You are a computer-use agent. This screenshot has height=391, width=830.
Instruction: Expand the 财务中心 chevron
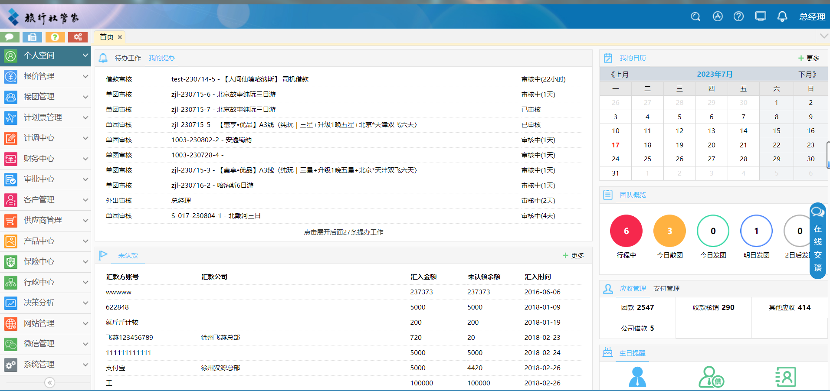85,159
